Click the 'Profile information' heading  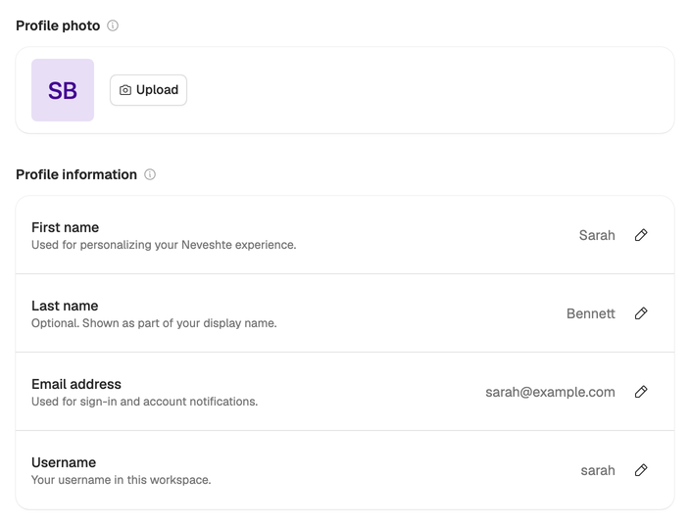(76, 174)
